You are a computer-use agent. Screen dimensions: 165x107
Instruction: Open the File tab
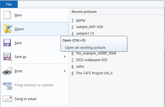pyautogui.click(x=9, y=4)
